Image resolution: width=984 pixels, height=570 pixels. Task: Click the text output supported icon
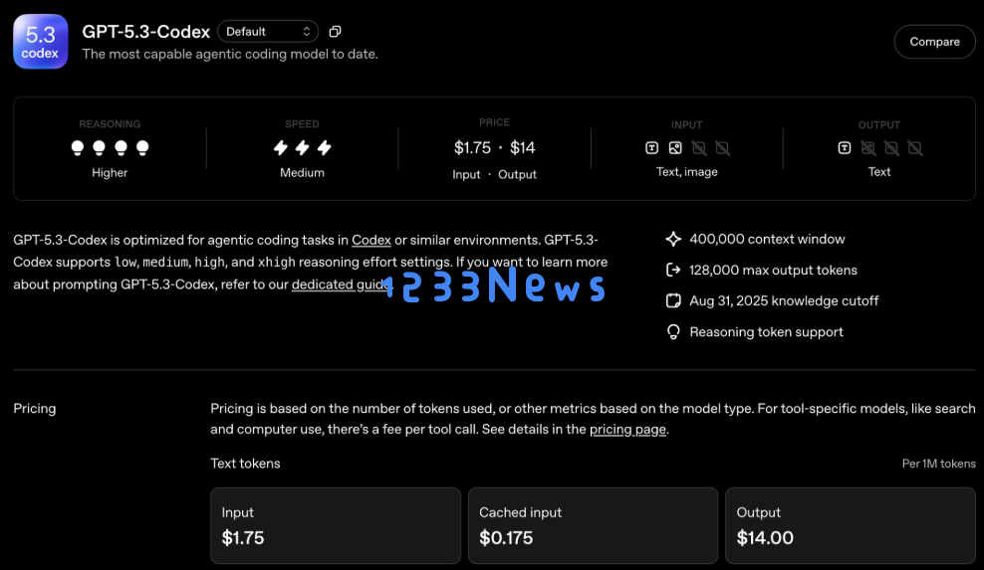pyautogui.click(x=844, y=148)
